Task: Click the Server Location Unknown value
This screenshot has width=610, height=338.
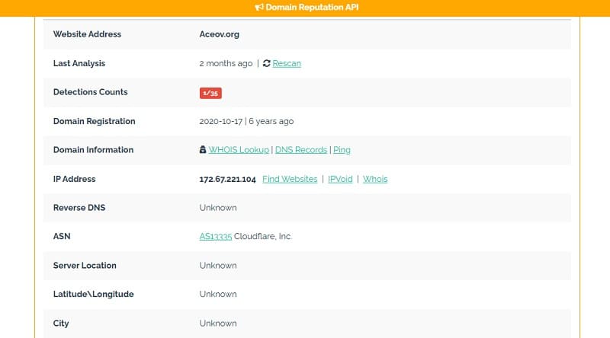Action: pos(218,266)
